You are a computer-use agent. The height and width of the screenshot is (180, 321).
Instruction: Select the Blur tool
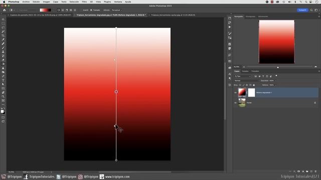(3, 68)
